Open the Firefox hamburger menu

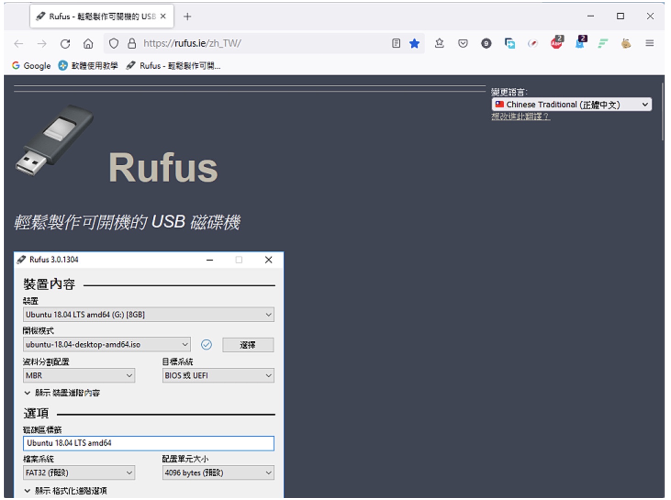pyautogui.click(x=649, y=43)
